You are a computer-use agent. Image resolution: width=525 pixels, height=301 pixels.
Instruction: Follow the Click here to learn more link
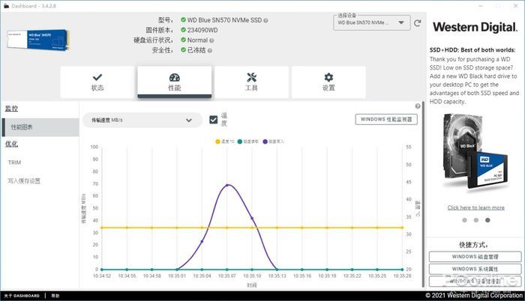475,207
